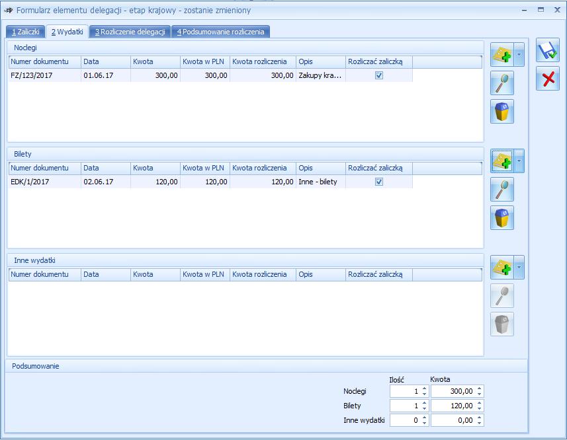Open Noclegi add-button dropdown arrow

(519, 54)
